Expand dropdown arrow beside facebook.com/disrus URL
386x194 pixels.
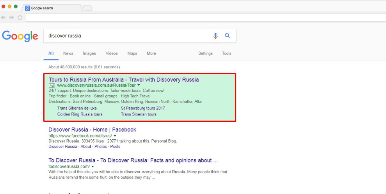click(115, 136)
